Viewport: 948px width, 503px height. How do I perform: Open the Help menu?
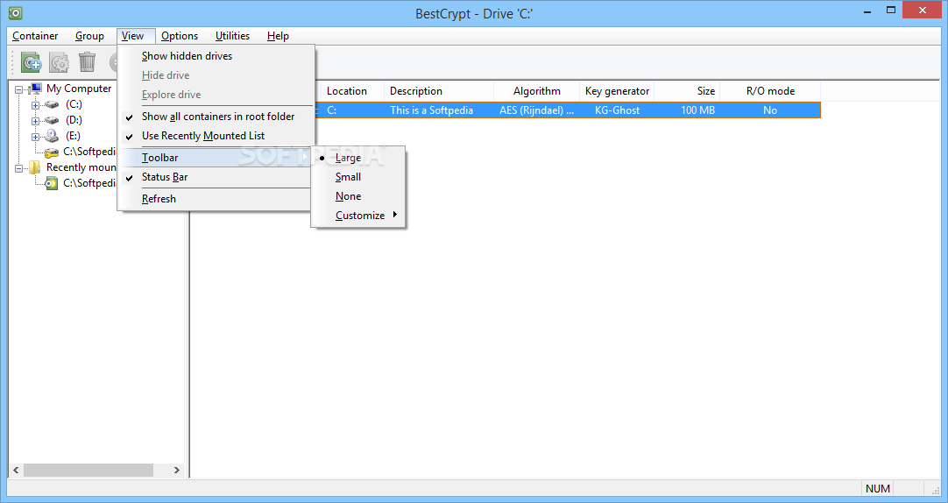point(278,36)
